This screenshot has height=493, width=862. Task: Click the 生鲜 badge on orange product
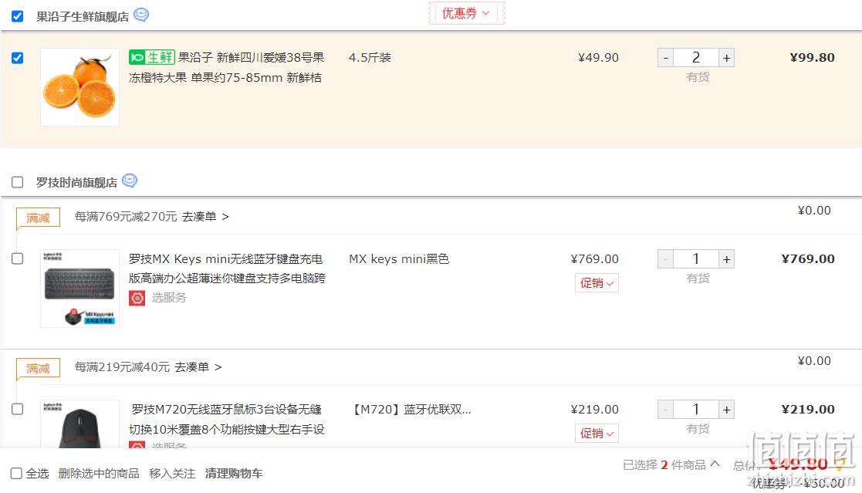click(152, 57)
